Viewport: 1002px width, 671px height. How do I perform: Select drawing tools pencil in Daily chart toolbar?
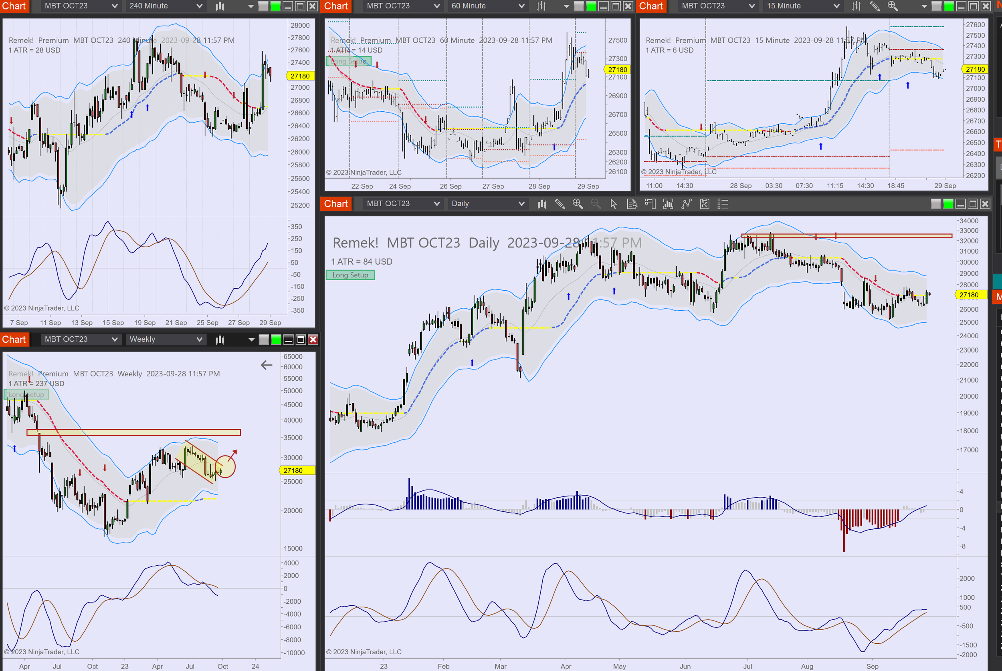click(560, 204)
